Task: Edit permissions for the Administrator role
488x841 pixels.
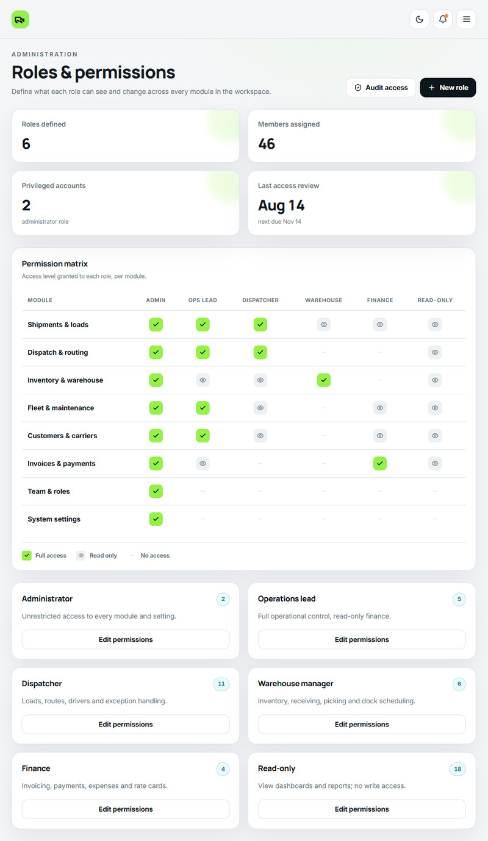Action: coord(126,640)
